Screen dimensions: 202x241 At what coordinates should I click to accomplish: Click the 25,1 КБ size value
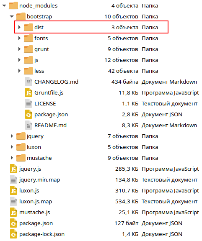click(x=128, y=213)
